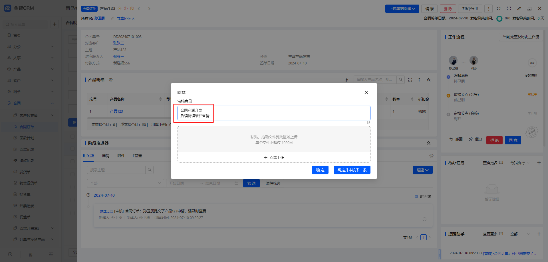Screen dimensions: 548x262
Task: Click the 清除筛选 button
Action: pos(273,183)
